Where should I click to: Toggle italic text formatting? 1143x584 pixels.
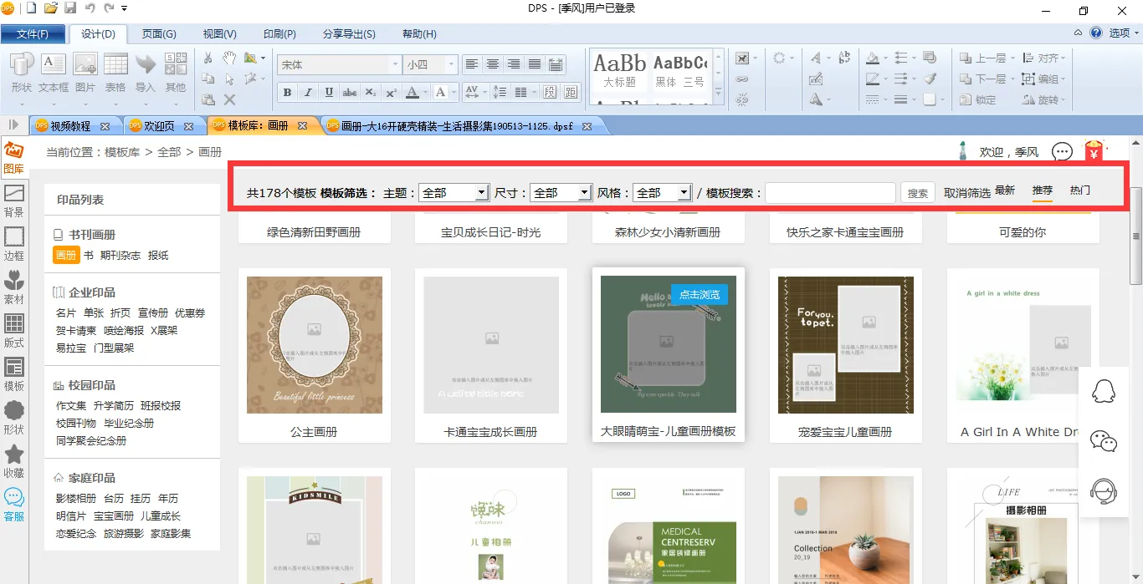point(308,93)
